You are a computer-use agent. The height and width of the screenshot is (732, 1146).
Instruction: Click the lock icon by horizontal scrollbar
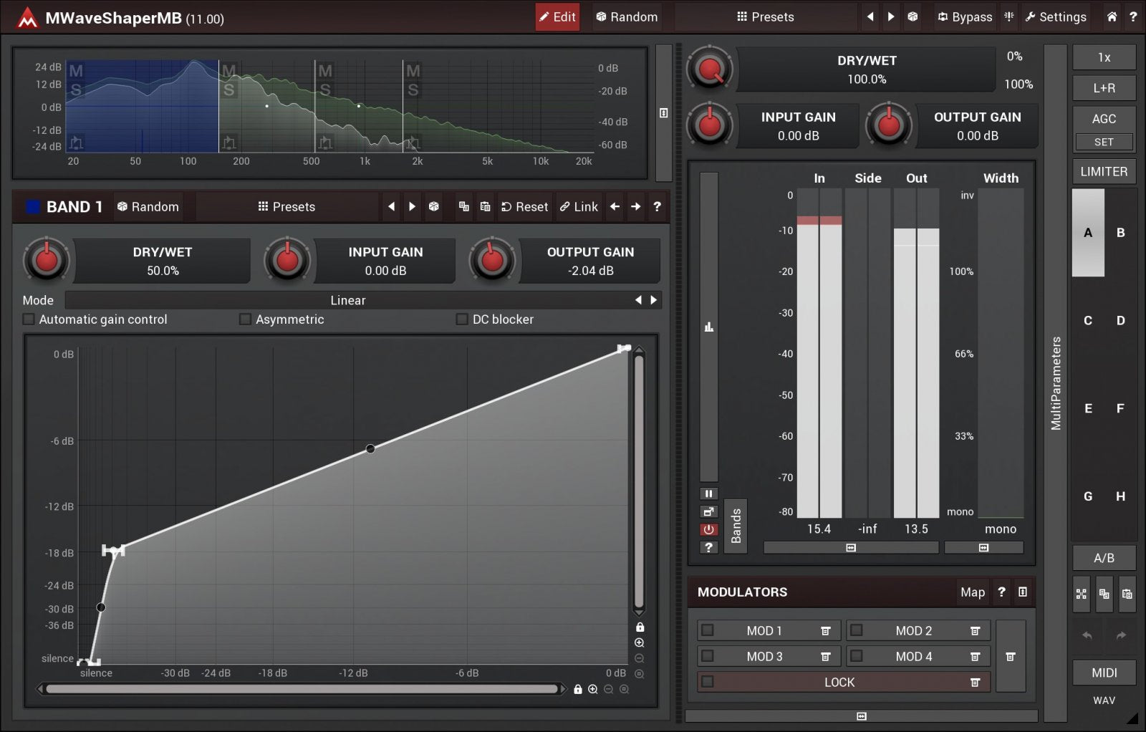click(x=577, y=689)
